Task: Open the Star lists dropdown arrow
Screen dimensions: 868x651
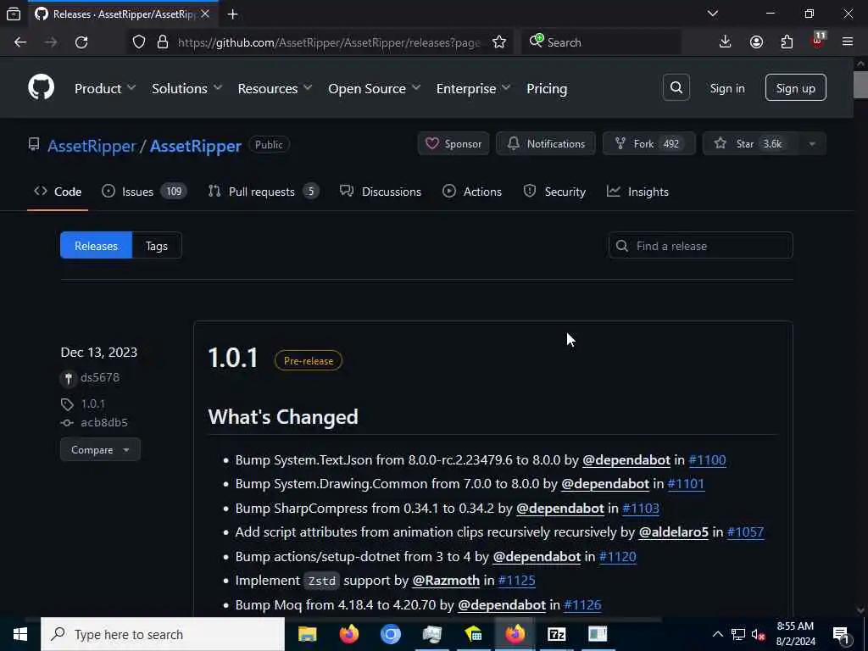Action: tap(811, 144)
